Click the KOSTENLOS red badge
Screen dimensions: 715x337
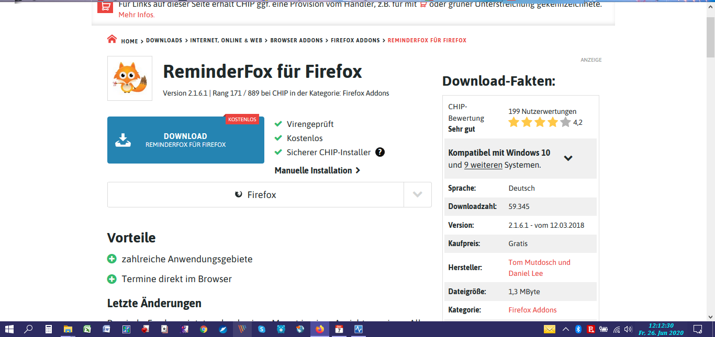(x=242, y=120)
